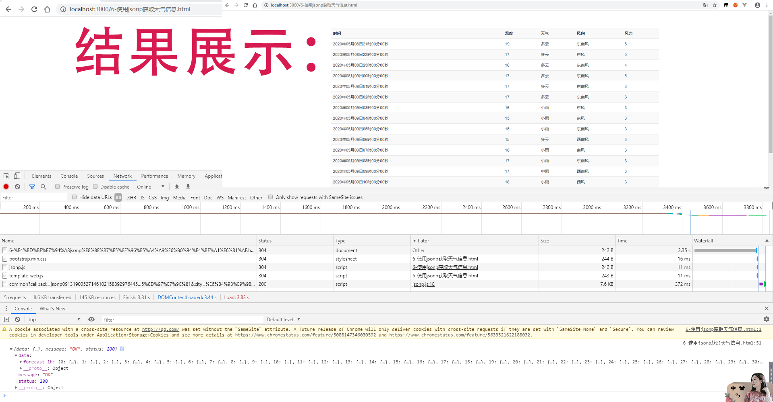Image resolution: width=773 pixels, height=402 pixels.
Task: Export HAR file using download icon
Action: pyautogui.click(x=188, y=187)
